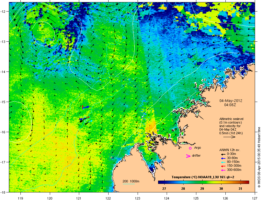This screenshot has height=201, width=261.
Task: Click the blue 30-80m legend arrow
Action: pyautogui.click(x=223, y=158)
